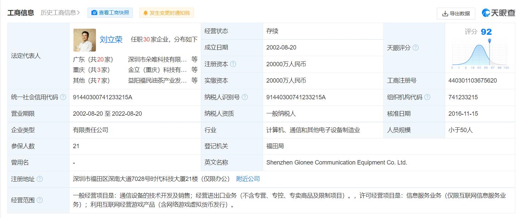Click the 经营范围 business scope description text

pos(289,200)
